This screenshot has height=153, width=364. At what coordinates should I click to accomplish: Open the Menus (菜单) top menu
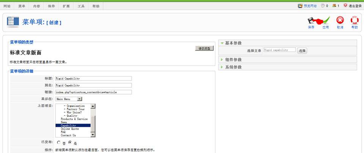click(x=22, y=6)
